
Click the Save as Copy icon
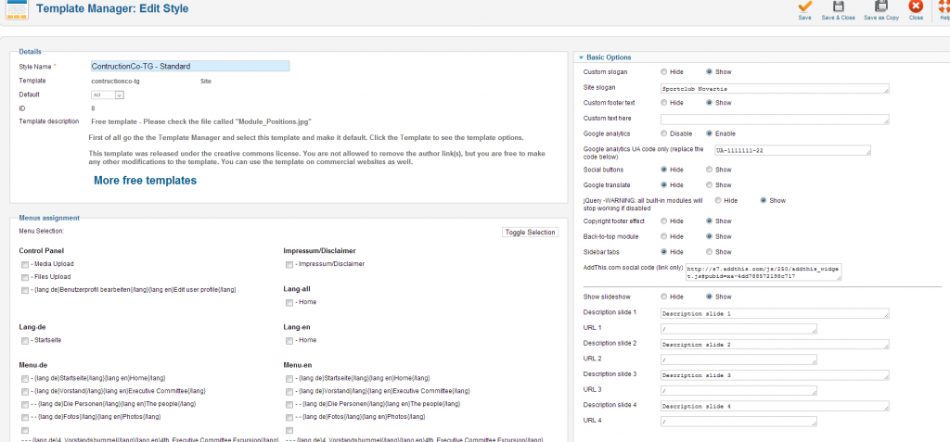pos(879,8)
